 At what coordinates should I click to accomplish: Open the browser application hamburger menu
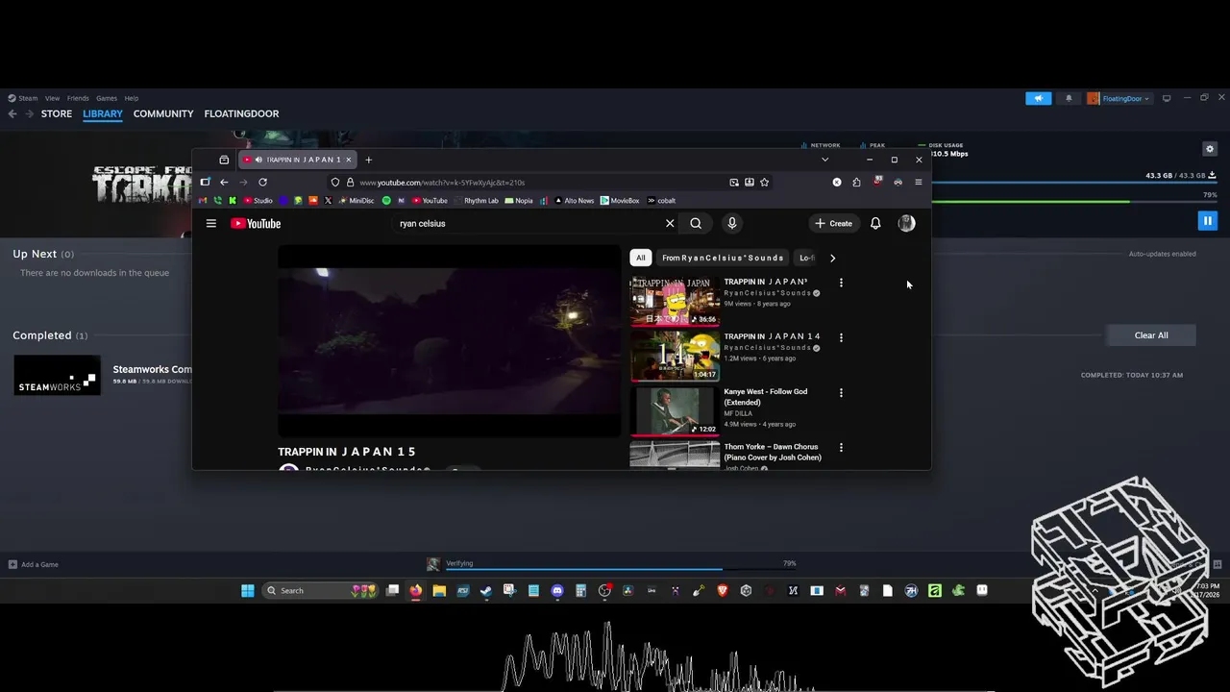pos(918,182)
